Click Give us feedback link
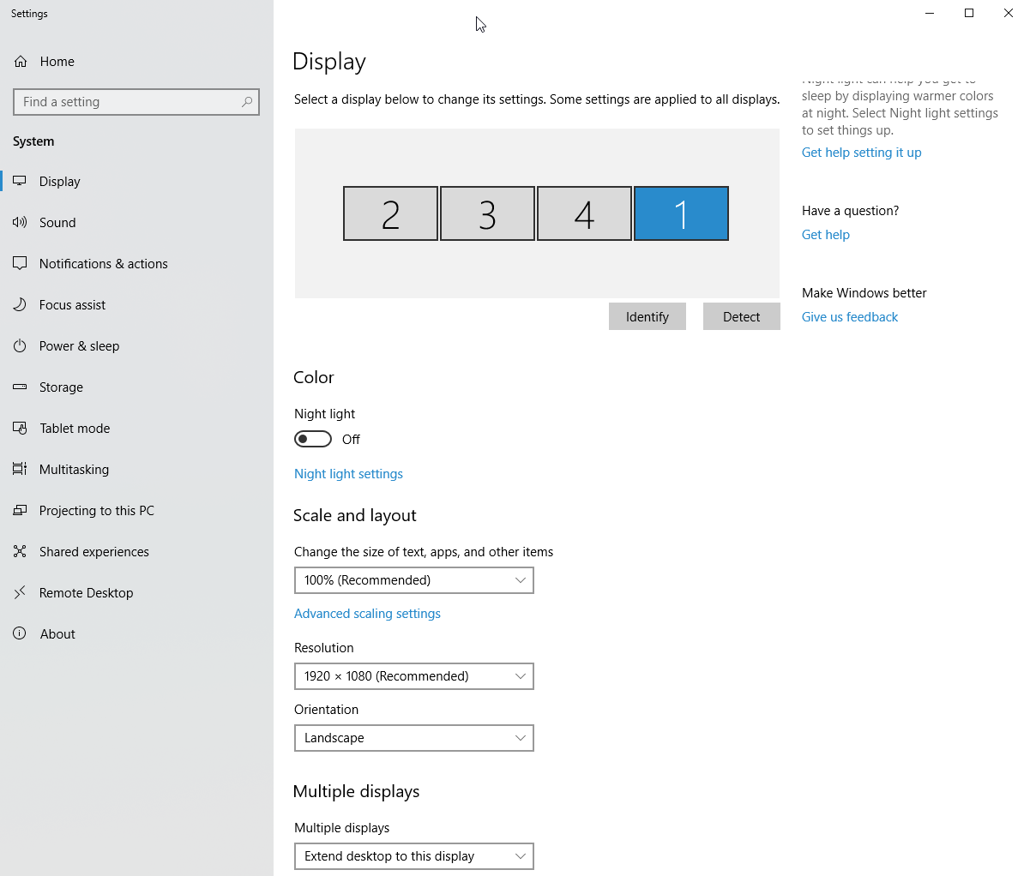 (x=850, y=316)
